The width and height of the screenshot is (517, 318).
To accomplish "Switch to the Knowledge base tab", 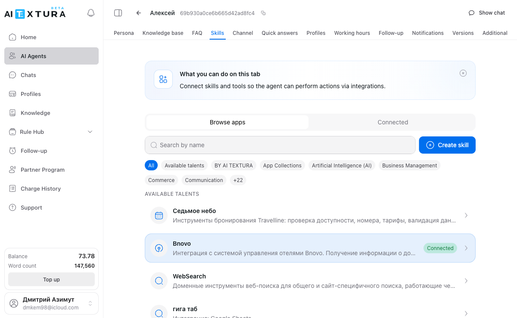I will point(163,33).
